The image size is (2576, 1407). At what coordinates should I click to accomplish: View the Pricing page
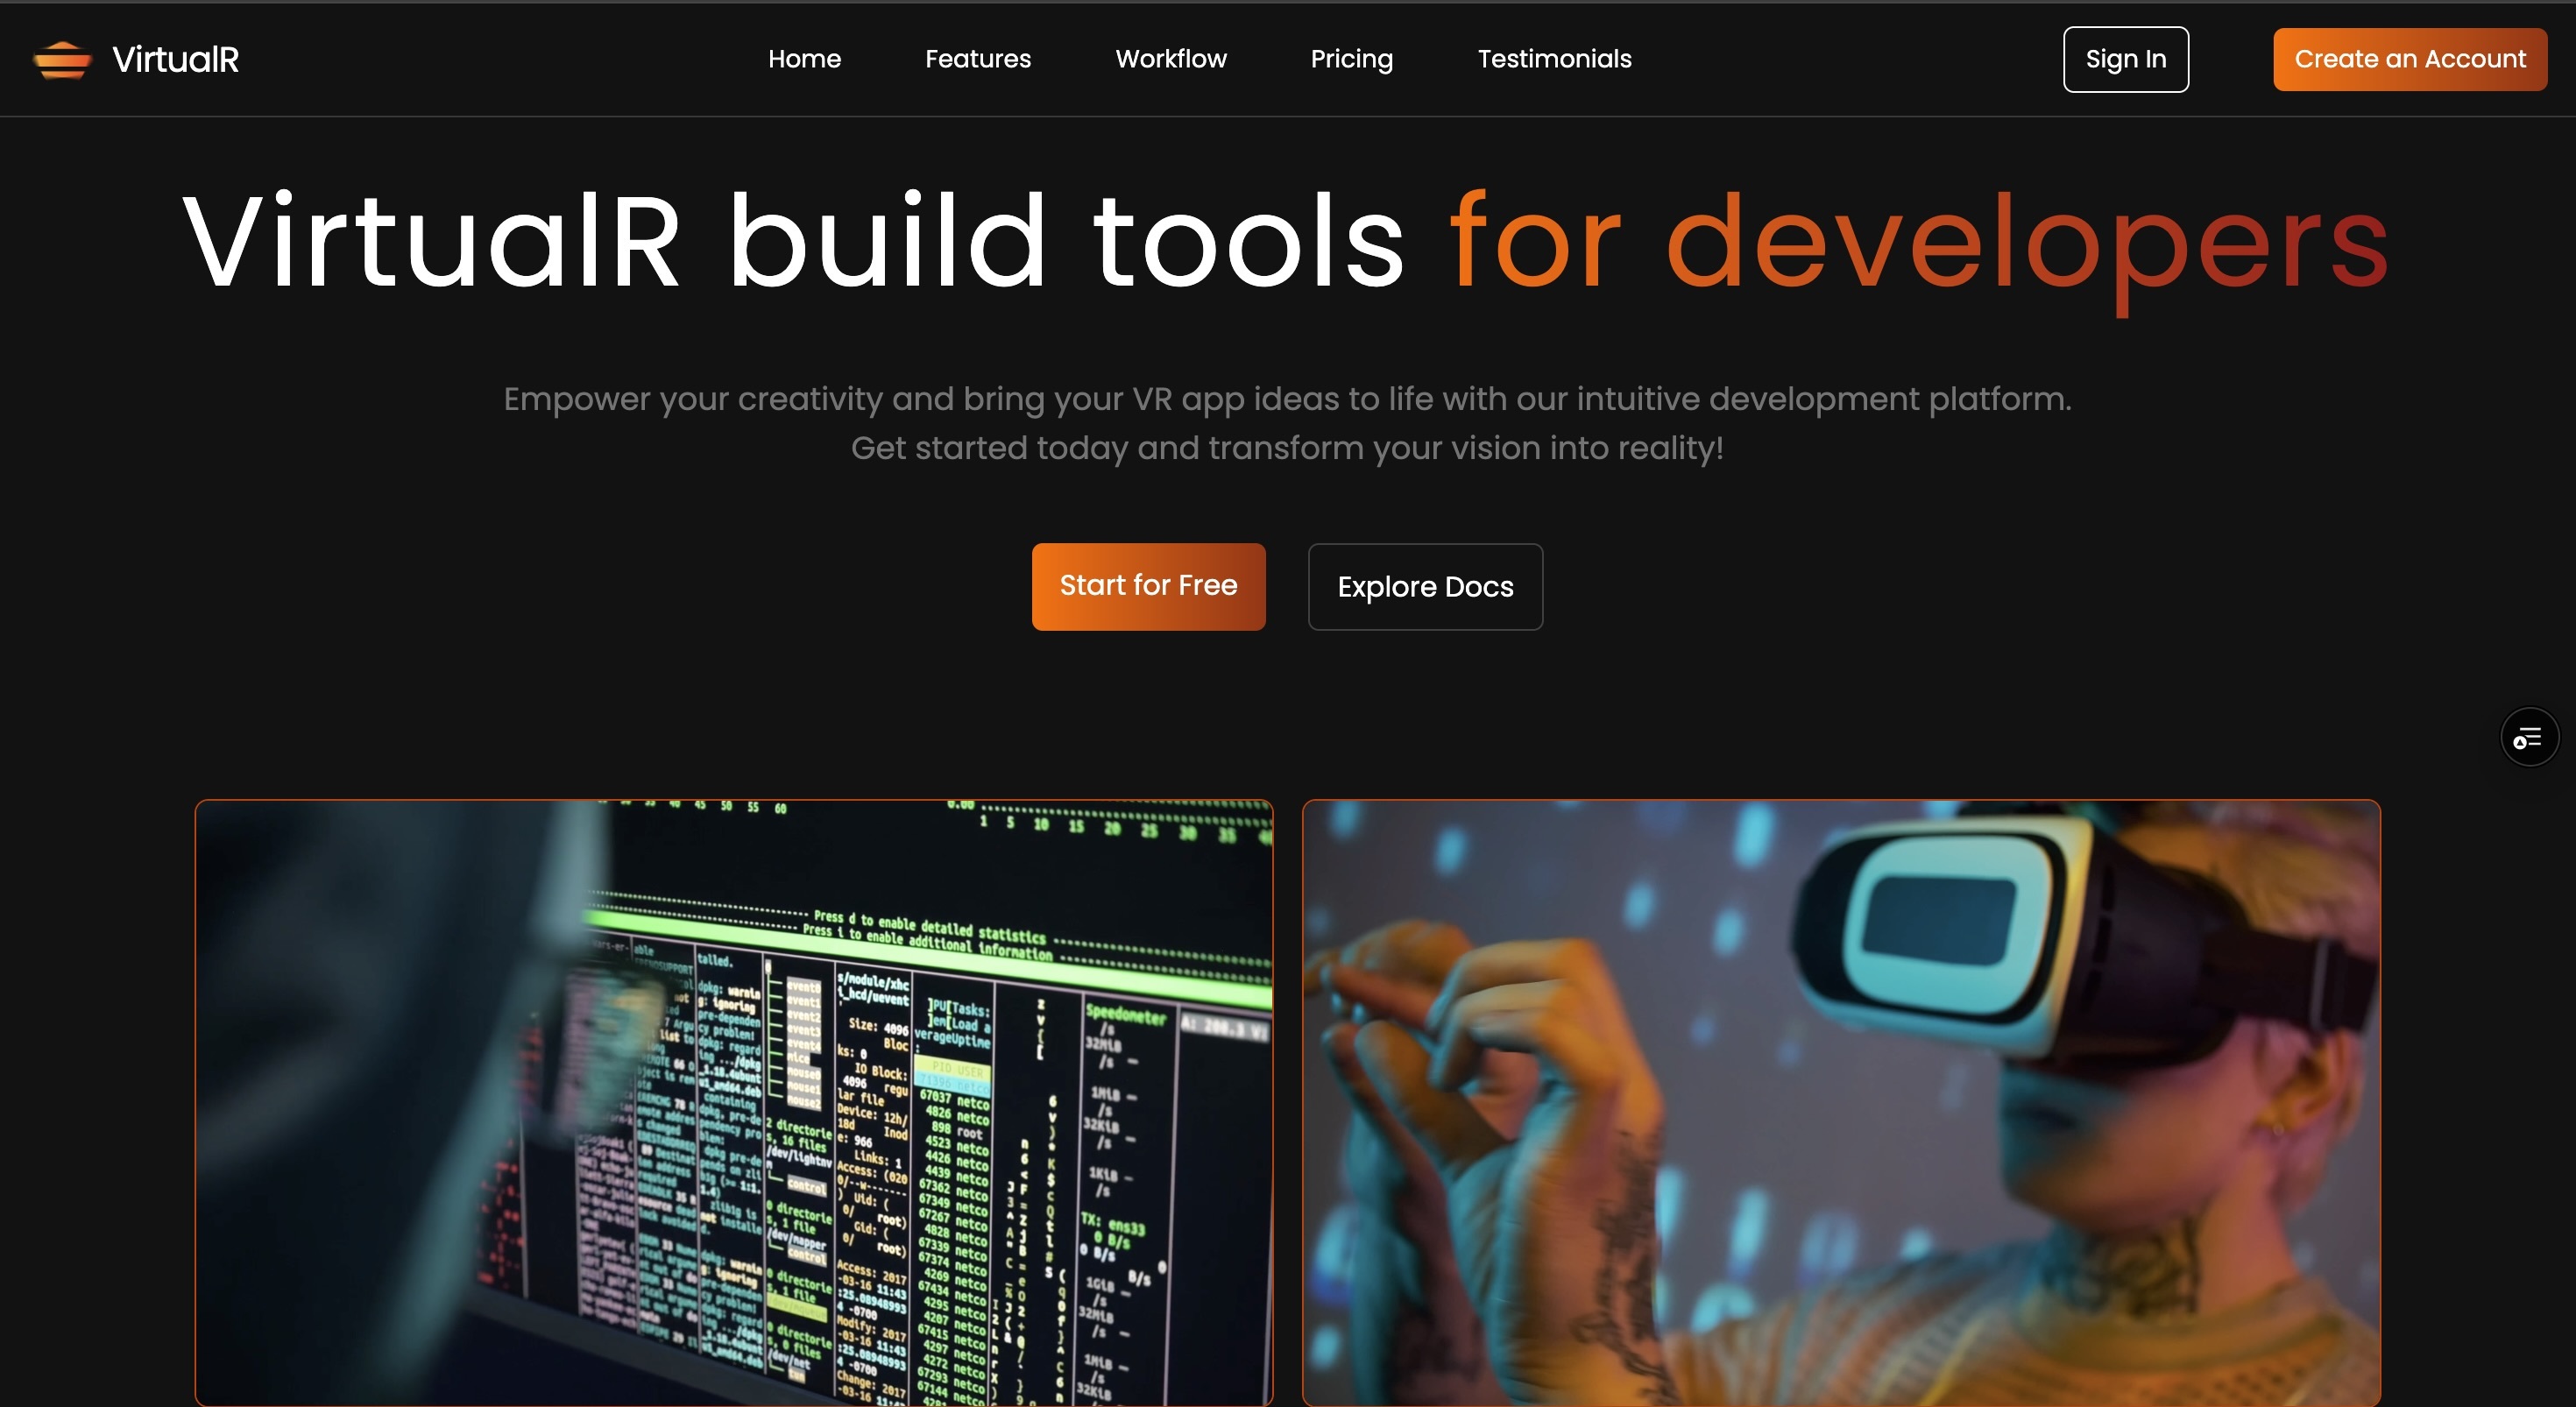pos(1351,59)
